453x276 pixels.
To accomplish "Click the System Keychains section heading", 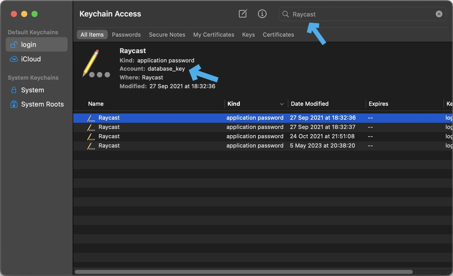I will coord(33,78).
